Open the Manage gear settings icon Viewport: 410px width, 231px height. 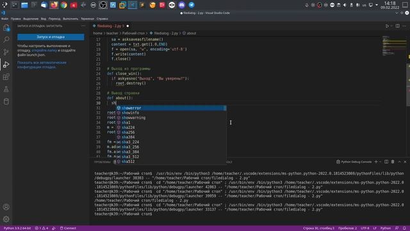coord(6,219)
